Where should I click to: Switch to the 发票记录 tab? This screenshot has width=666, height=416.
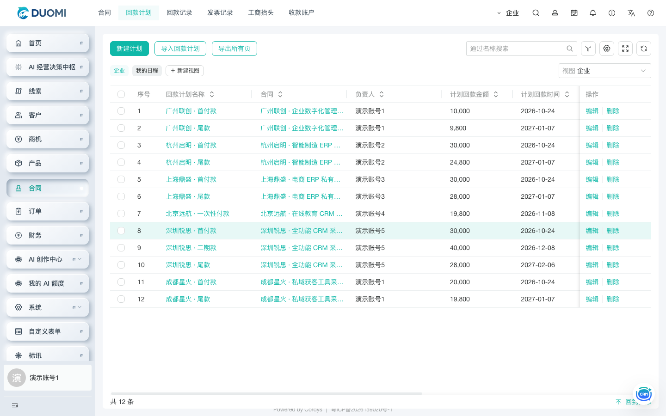220,13
